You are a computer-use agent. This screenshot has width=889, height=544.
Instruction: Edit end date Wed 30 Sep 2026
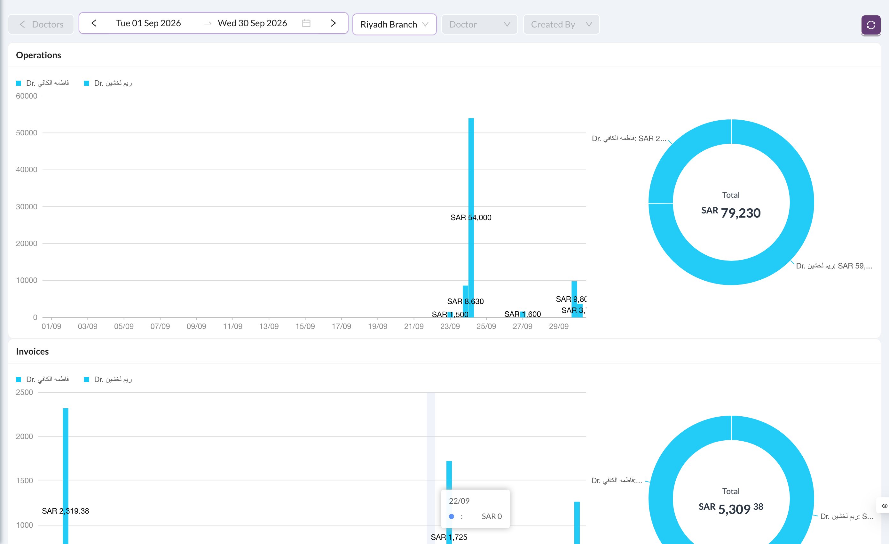coord(252,23)
